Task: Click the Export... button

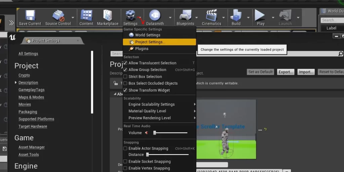Action: click(x=286, y=72)
